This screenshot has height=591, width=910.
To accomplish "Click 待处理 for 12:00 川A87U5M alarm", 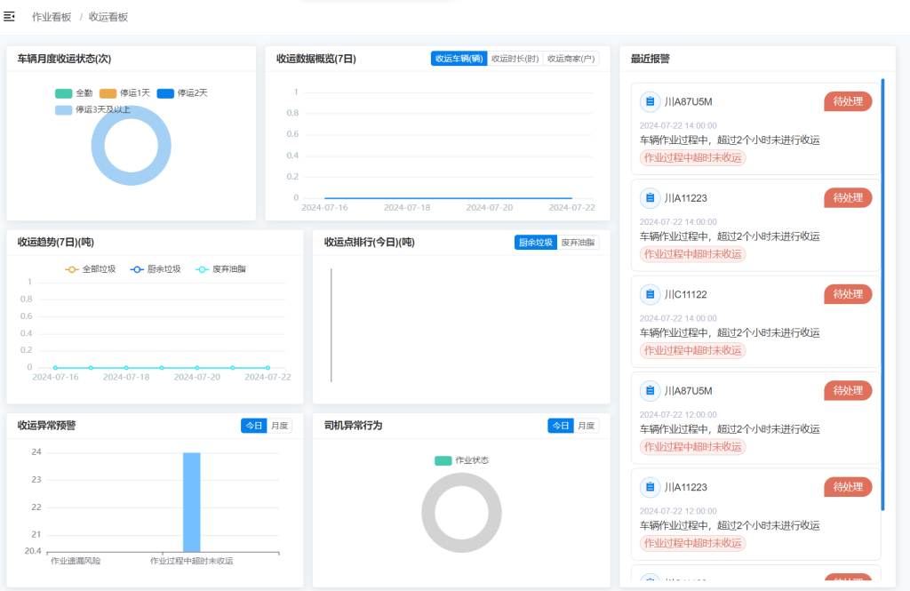I will [848, 391].
